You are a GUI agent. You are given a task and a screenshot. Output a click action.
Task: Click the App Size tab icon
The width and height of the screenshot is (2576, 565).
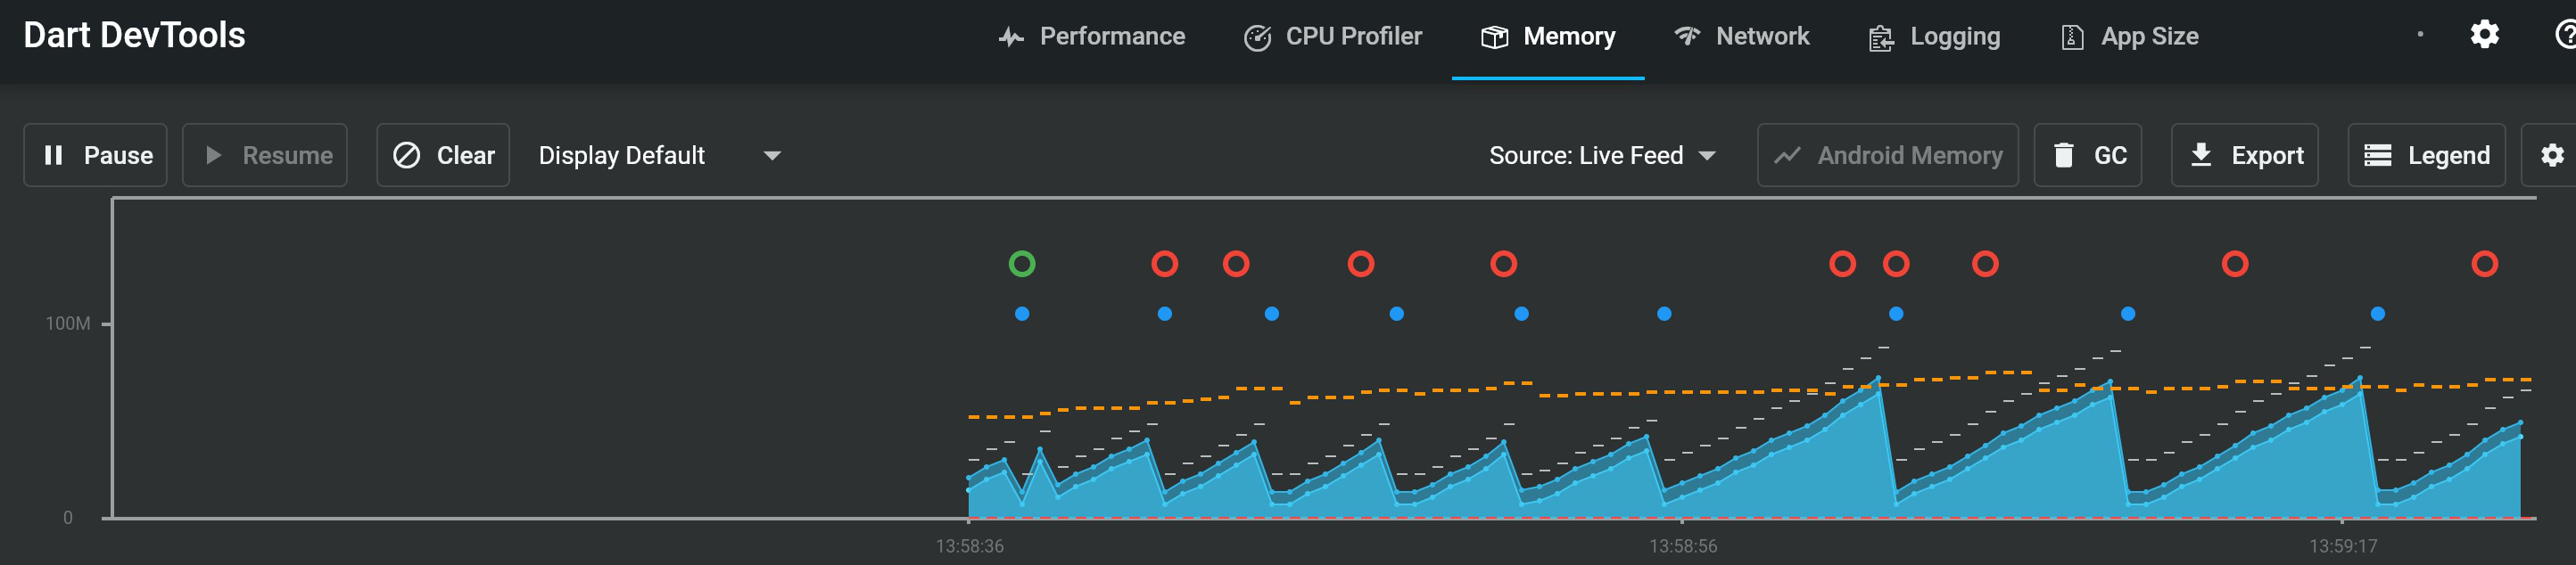click(2072, 38)
